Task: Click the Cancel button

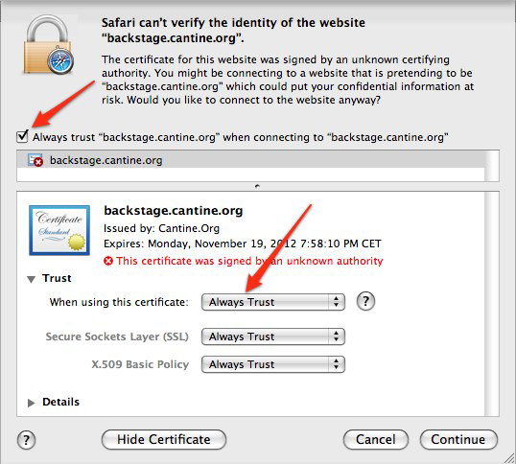Action: click(376, 440)
